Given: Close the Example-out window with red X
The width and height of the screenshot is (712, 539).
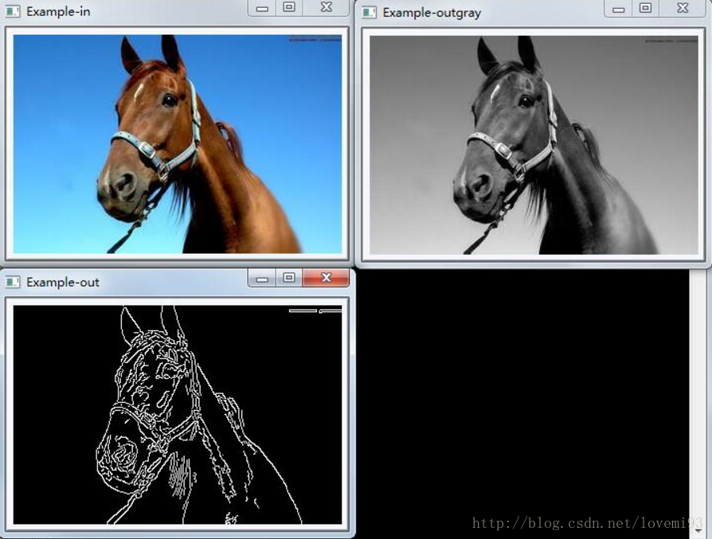Looking at the screenshot, I should point(326,277).
